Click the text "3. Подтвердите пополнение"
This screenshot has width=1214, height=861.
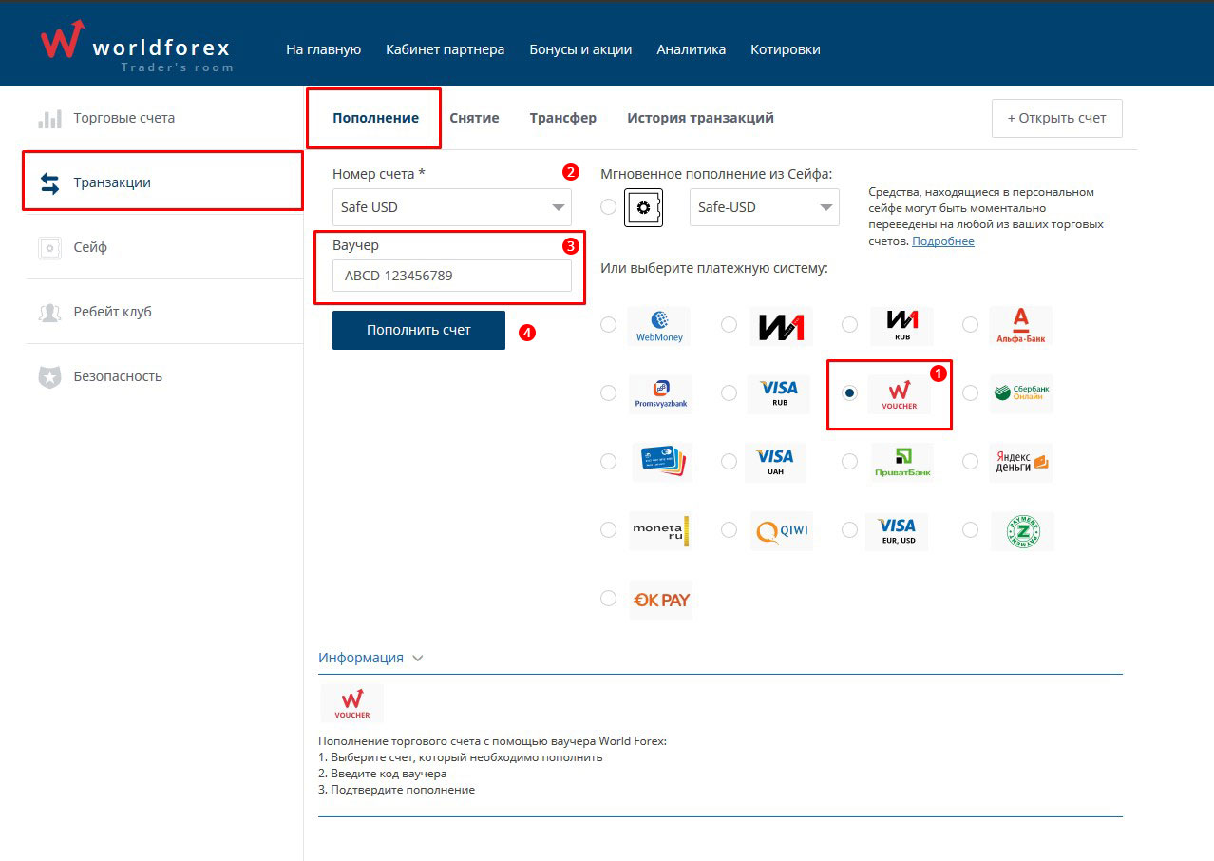click(397, 790)
